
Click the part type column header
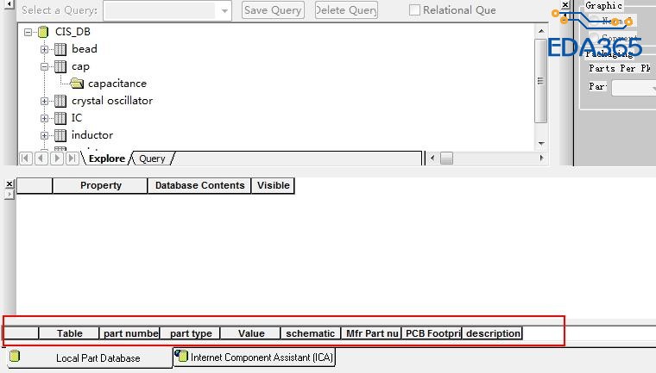[191, 333]
